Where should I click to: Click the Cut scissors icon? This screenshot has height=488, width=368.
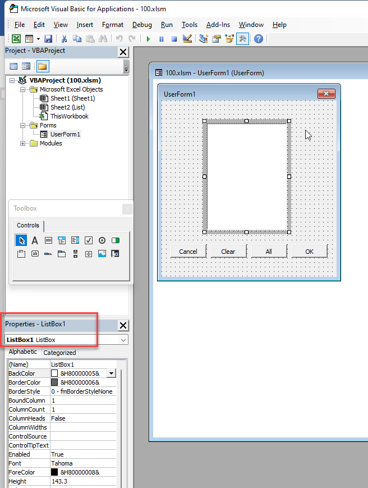(64, 39)
